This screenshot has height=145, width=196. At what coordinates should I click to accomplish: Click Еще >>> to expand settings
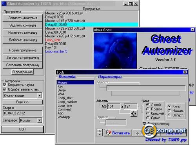click(x=22, y=102)
